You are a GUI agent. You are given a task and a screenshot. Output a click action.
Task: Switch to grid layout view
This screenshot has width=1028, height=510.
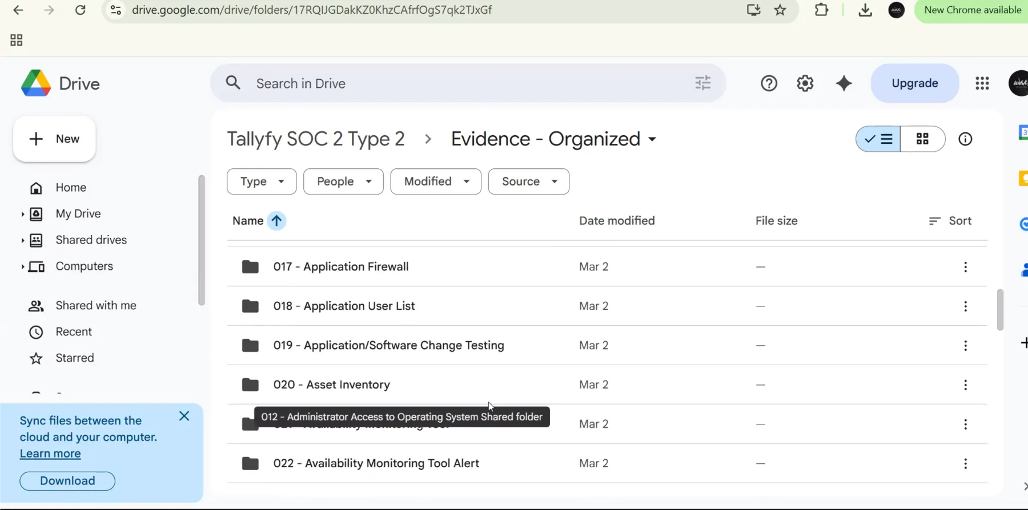click(922, 139)
